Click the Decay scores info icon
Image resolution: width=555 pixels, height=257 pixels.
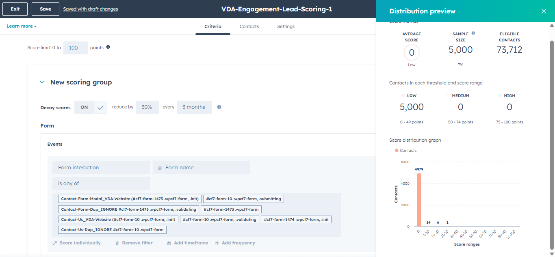pyautogui.click(x=219, y=107)
